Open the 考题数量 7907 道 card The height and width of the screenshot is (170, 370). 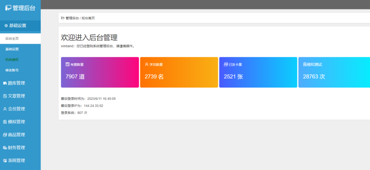pyautogui.click(x=100, y=72)
